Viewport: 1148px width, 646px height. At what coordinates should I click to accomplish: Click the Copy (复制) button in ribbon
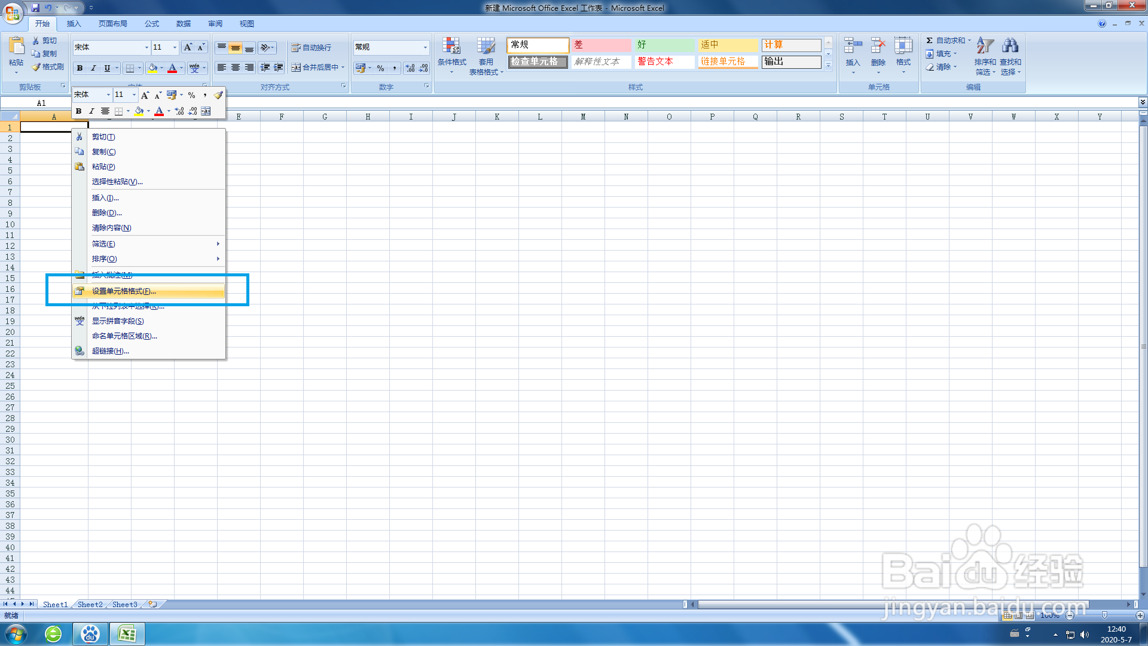pos(44,53)
